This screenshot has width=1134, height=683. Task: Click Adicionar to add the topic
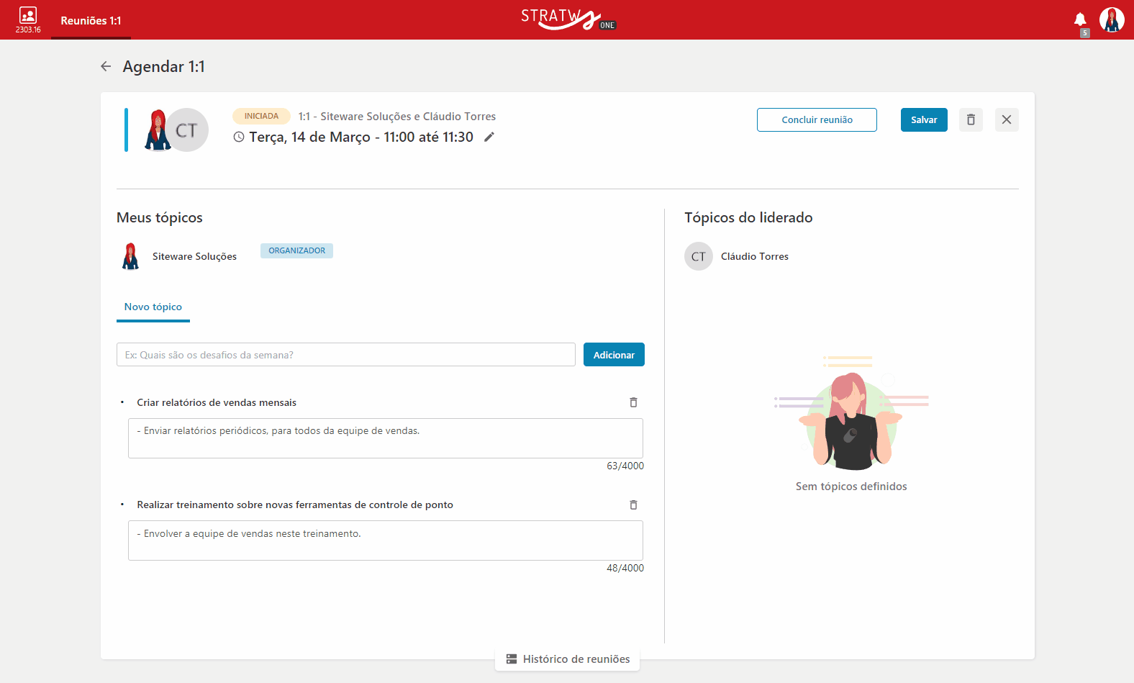pyautogui.click(x=614, y=355)
